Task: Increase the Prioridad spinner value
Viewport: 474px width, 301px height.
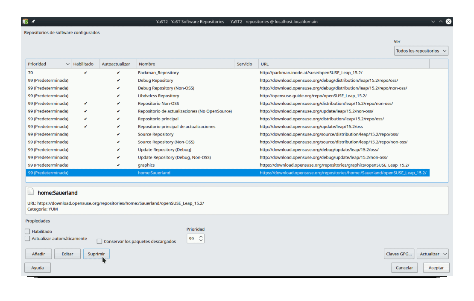Action: 201,236
